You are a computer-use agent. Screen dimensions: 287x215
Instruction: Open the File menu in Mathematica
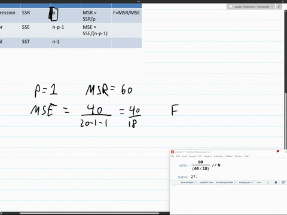pyautogui.click(x=172, y=156)
